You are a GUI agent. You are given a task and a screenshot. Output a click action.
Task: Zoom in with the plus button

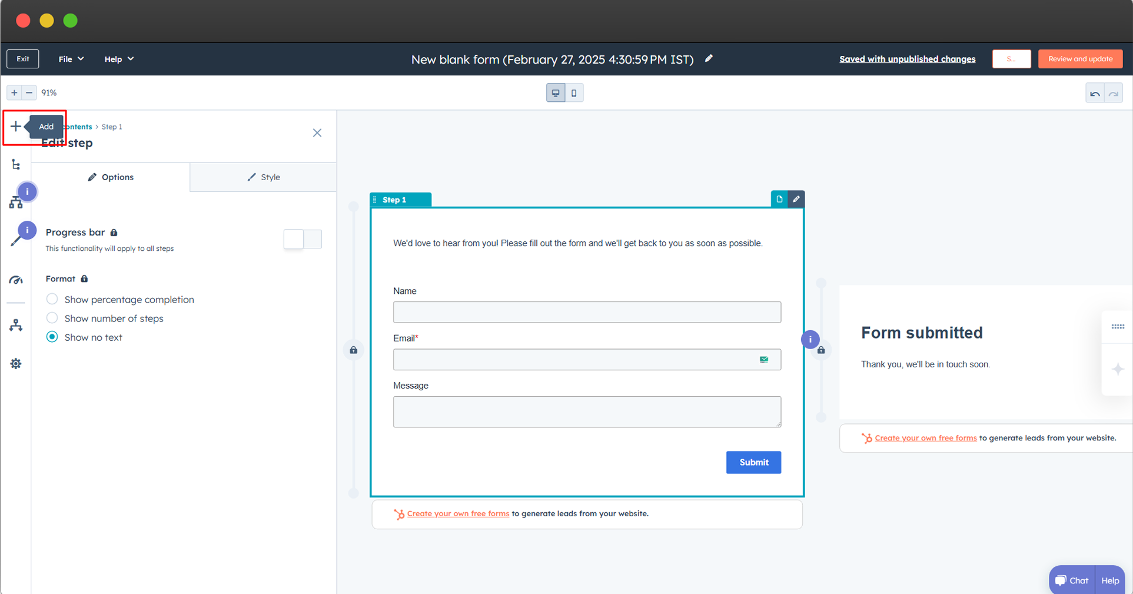14,93
